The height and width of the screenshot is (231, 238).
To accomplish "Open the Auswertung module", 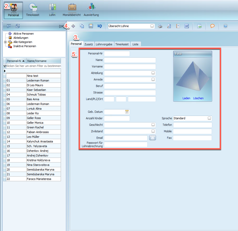I will pos(91,10).
